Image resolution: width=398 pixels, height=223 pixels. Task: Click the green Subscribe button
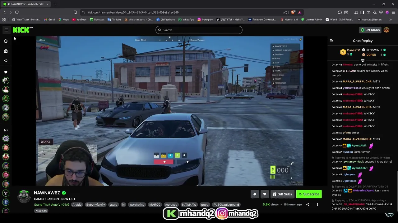click(x=309, y=194)
